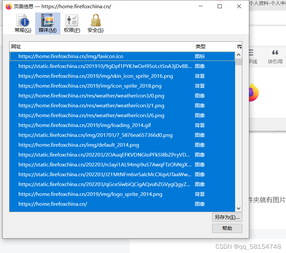Select the 7_5876ea657366d0.png row

[122, 135]
